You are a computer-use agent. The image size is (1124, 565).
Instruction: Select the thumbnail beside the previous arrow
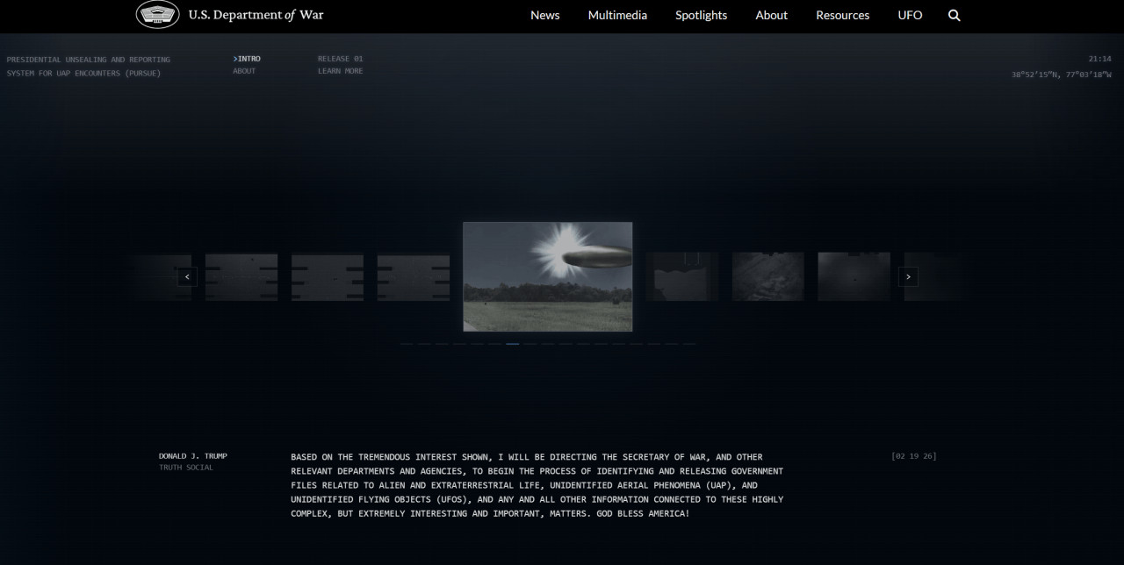tap(241, 277)
